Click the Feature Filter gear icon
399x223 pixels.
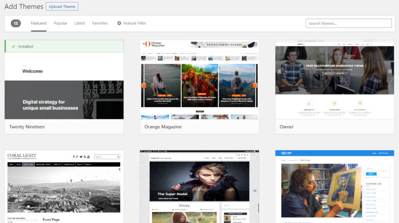pyautogui.click(x=119, y=23)
